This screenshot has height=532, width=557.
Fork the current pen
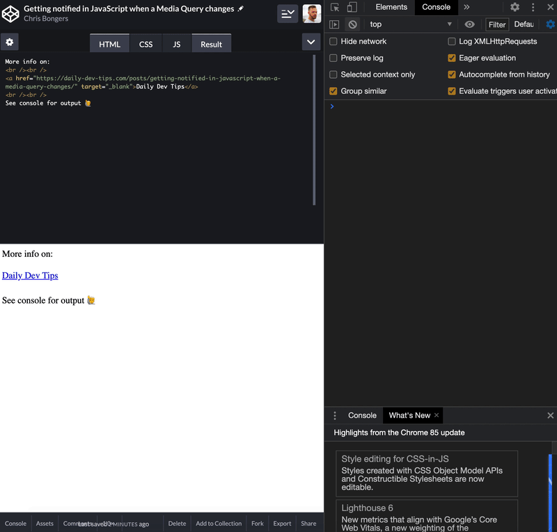[x=257, y=523]
